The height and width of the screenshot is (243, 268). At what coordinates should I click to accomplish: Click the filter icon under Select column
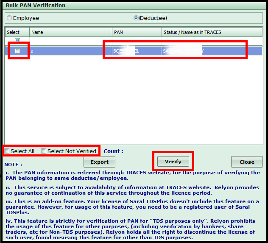point(17,40)
